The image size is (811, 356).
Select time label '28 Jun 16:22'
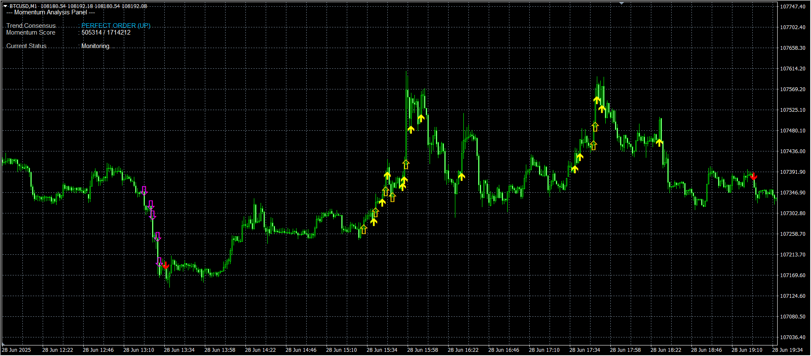pos(463,350)
